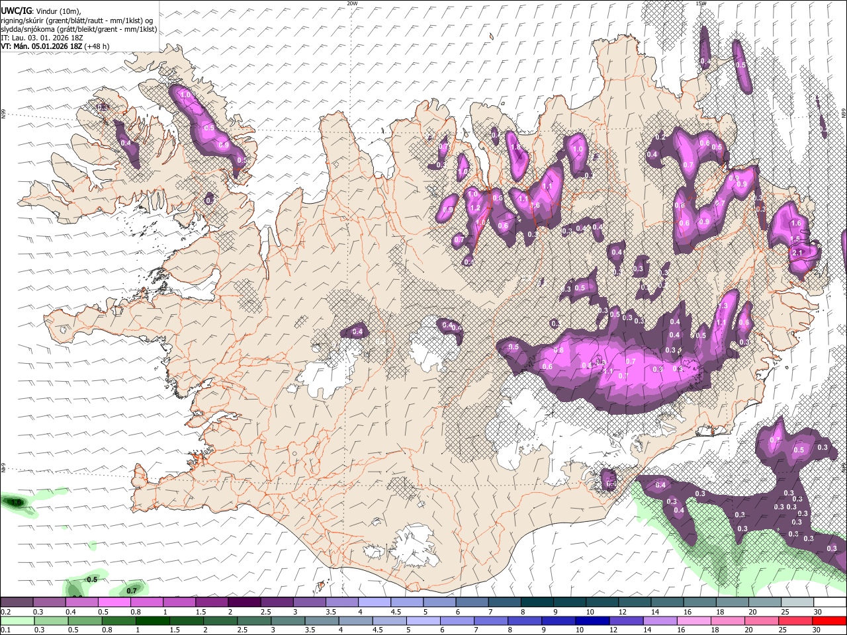The width and height of the screenshot is (847, 635).
Task: Pick the rain scale 14 violet swatch
Action: click(x=660, y=620)
